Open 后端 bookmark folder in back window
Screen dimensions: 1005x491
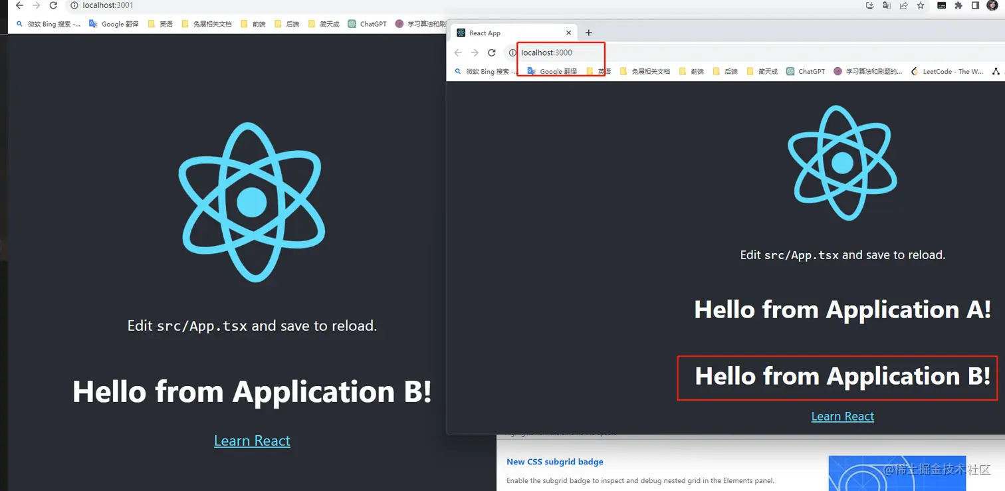[286, 24]
